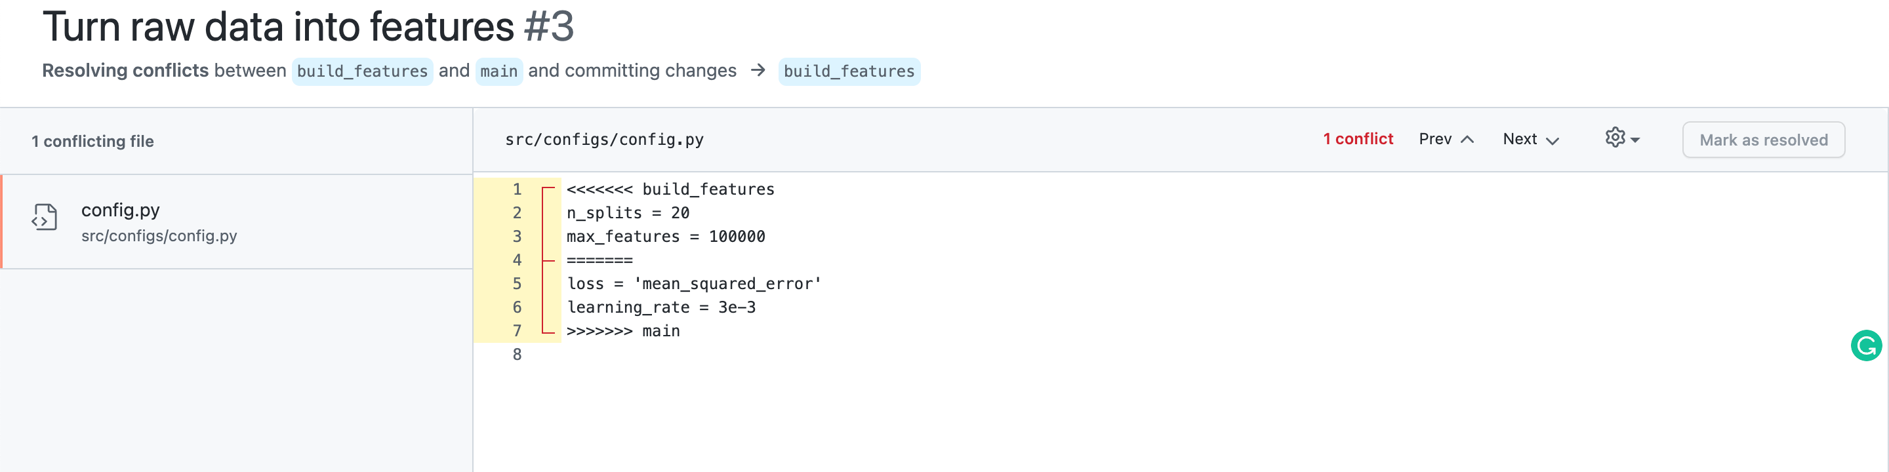
Task: Click the src/configs/config.py file path header
Action: [x=604, y=138]
